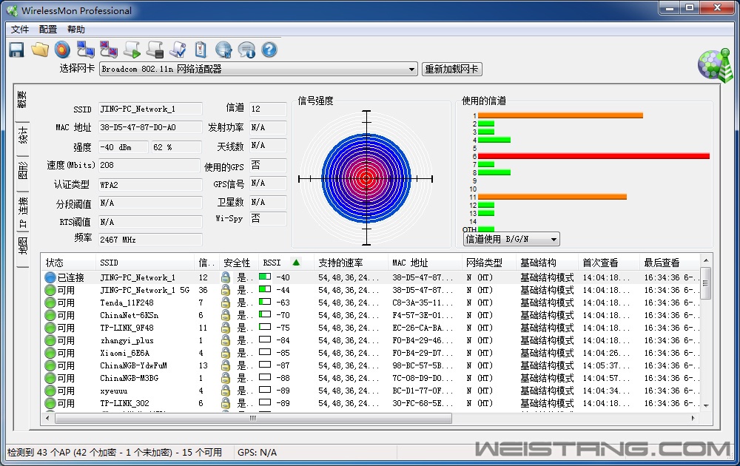
Task: Click the lock icon in the ChinaNGB-YdwFuM row
Action: click(x=226, y=365)
